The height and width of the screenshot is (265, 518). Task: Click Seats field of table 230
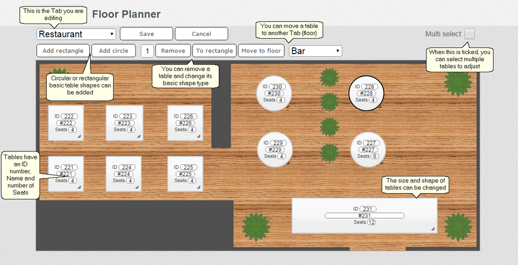pyautogui.click(x=281, y=100)
